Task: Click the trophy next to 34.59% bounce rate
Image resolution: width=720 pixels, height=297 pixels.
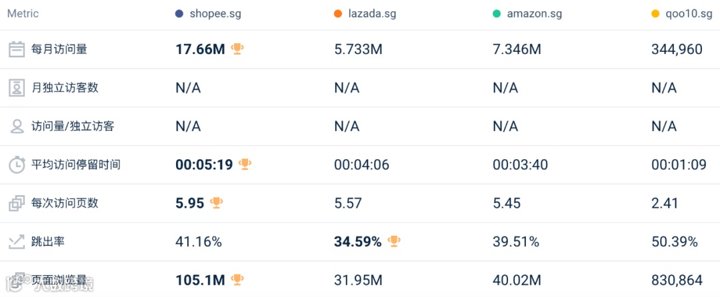Action: point(394,241)
